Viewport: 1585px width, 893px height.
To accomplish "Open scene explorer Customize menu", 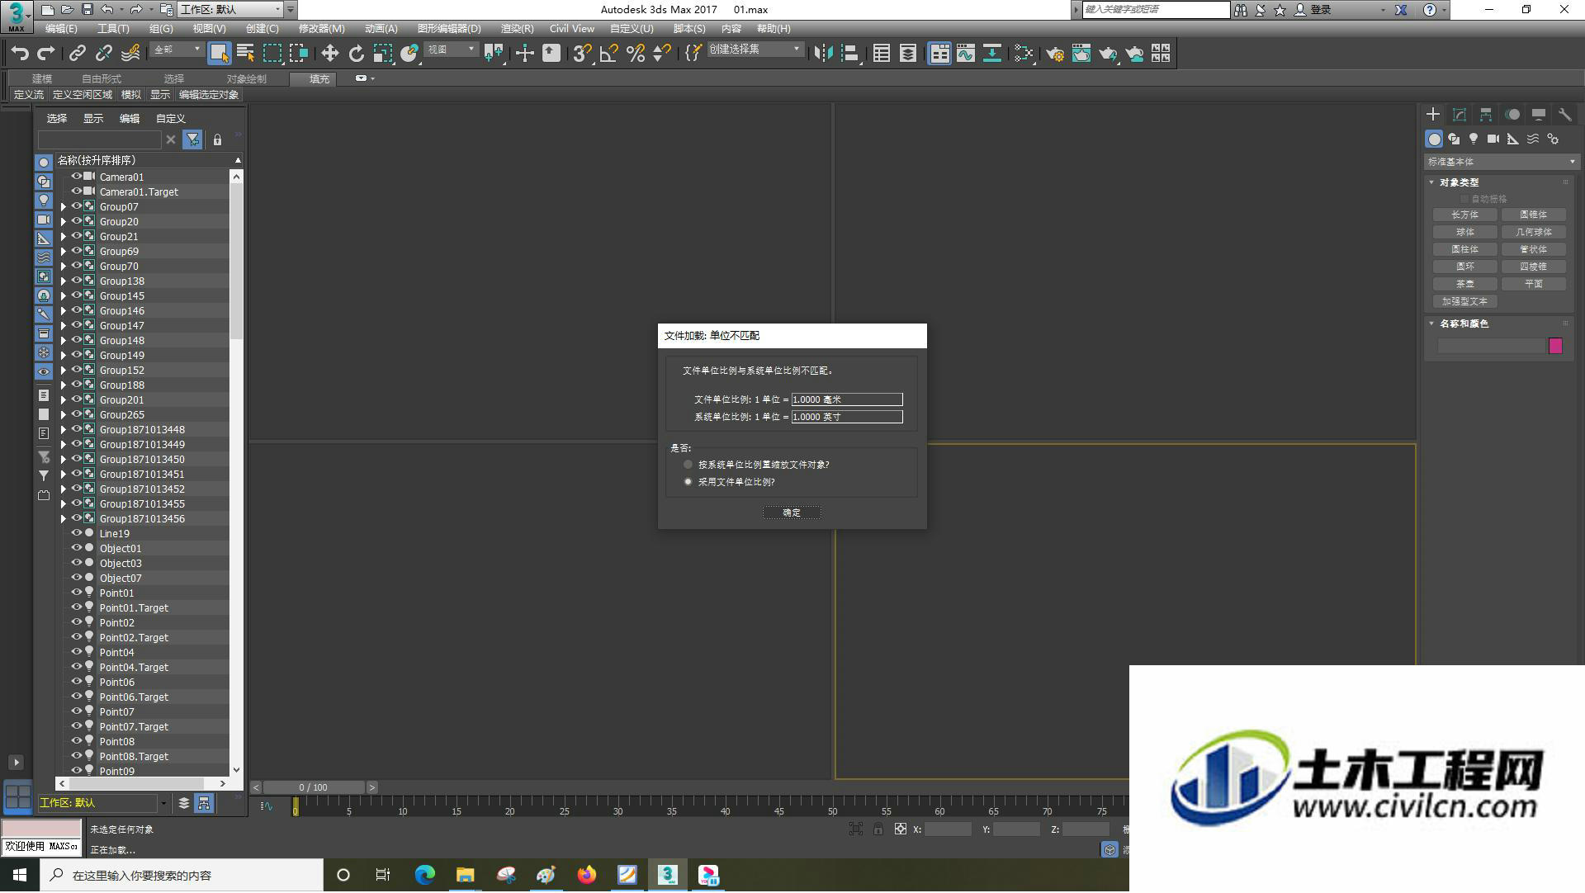I will point(171,119).
